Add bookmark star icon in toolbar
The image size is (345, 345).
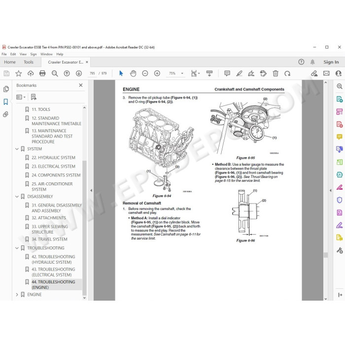19,73
